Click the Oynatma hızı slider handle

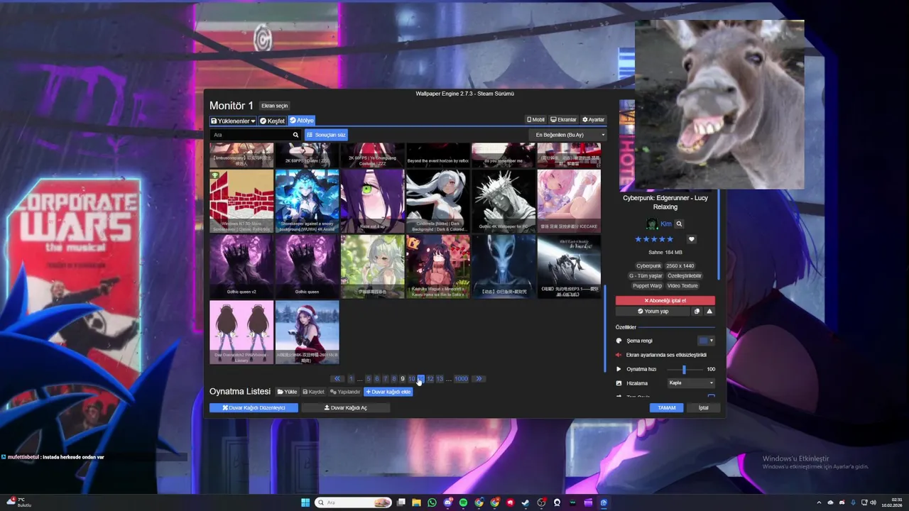click(x=684, y=369)
